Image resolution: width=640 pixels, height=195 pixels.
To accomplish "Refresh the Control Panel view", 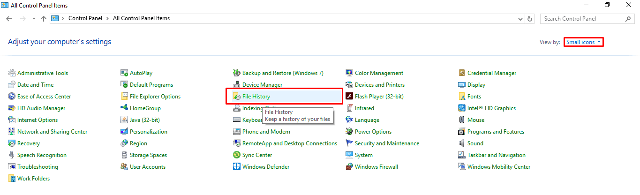I will point(530,19).
